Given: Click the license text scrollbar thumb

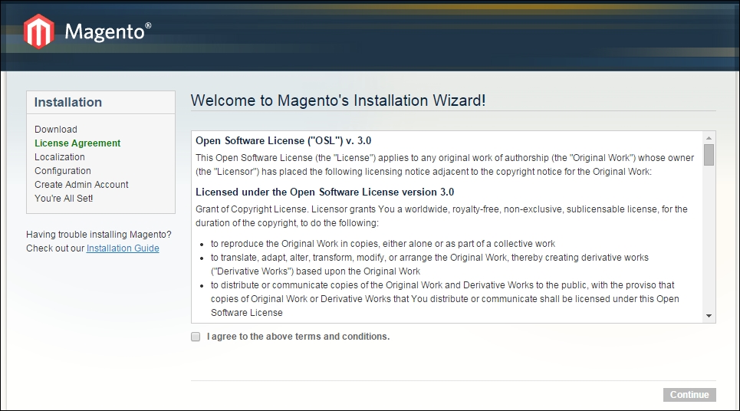Looking at the screenshot, I should [x=709, y=155].
